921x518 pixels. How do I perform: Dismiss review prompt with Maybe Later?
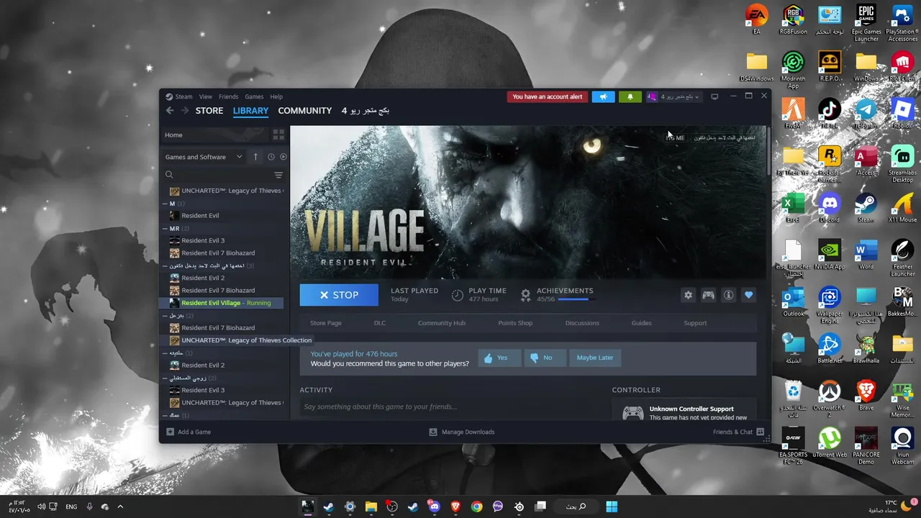[595, 358]
